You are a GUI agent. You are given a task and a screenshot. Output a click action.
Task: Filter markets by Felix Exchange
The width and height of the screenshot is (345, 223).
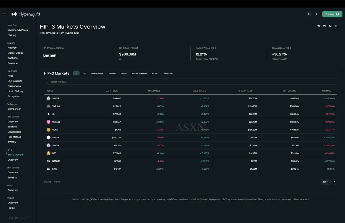[97, 73]
